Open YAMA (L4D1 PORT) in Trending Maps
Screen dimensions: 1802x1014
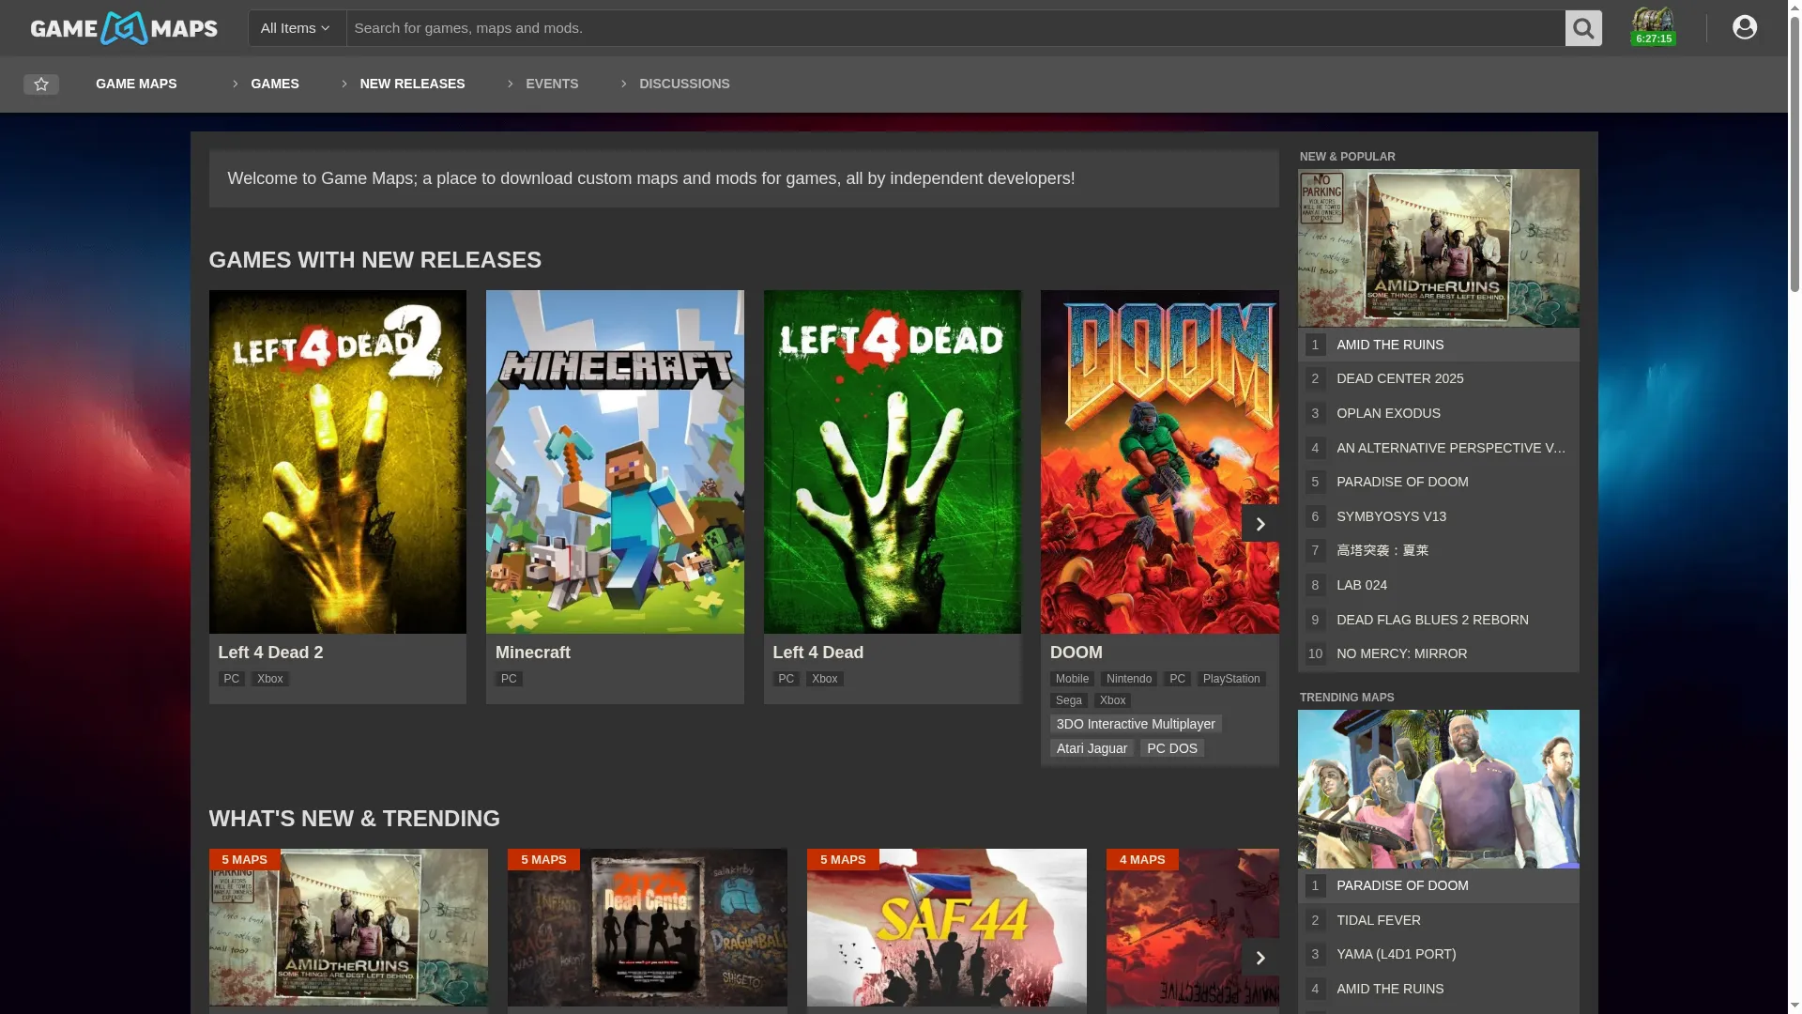click(x=1439, y=954)
